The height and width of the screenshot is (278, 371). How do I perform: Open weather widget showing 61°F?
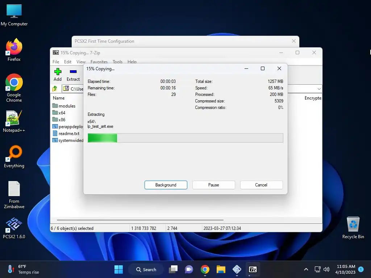point(24,269)
